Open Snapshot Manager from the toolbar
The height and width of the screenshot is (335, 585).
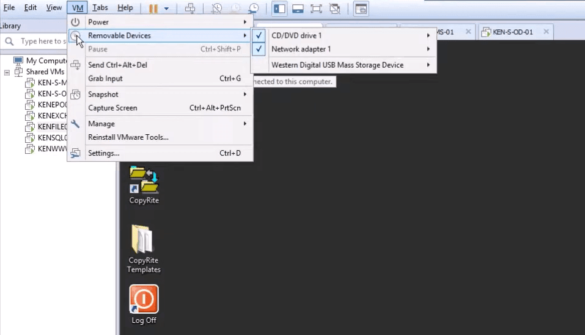pyautogui.click(x=252, y=9)
